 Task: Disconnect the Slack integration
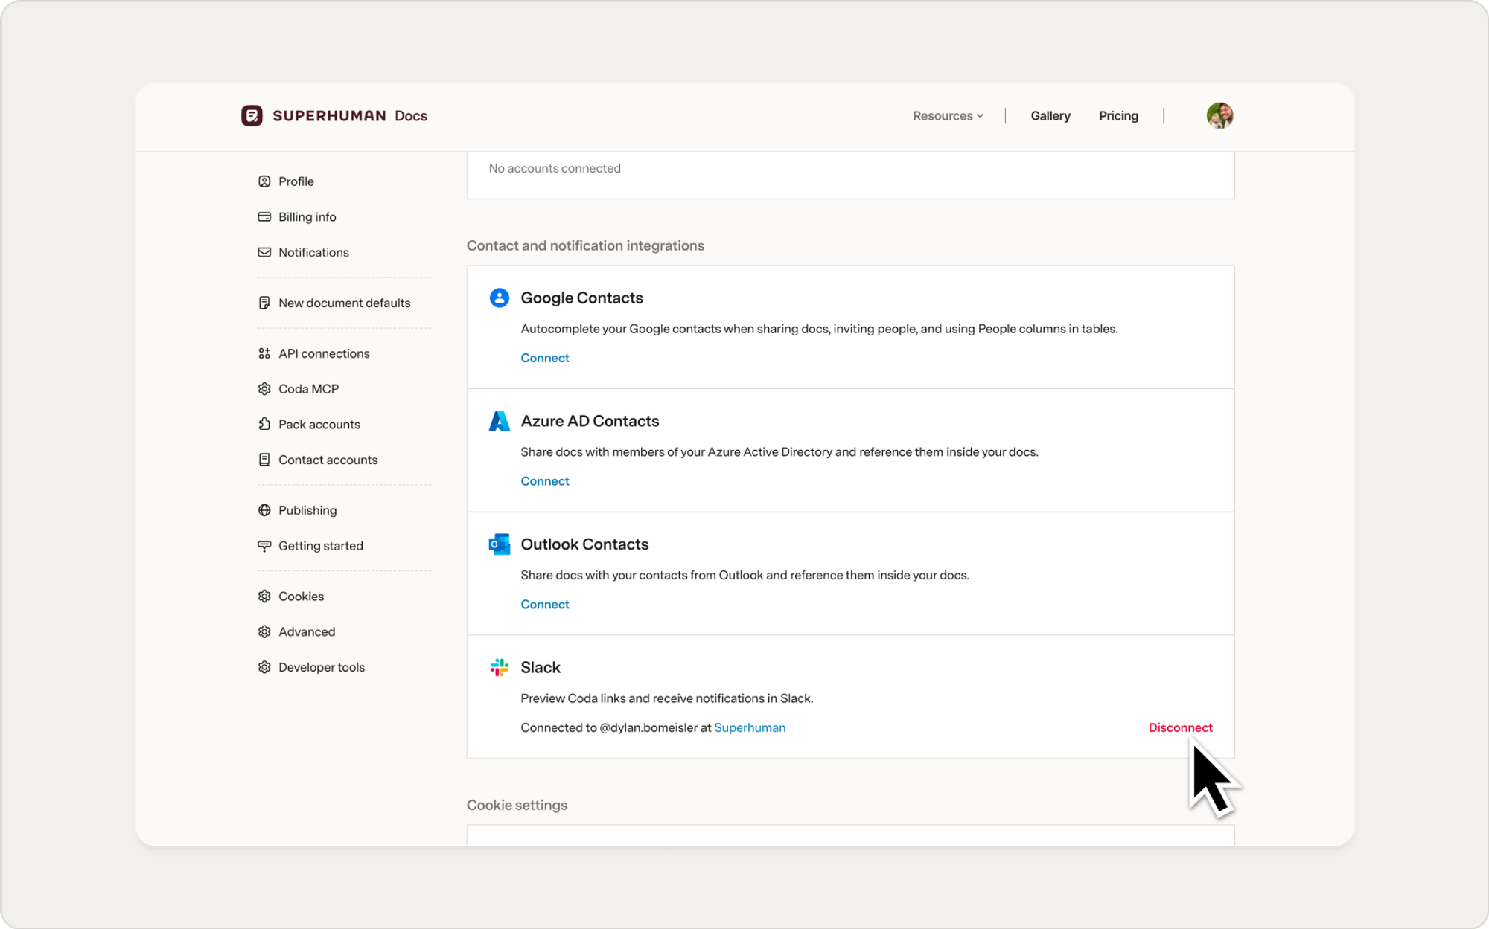click(1181, 727)
